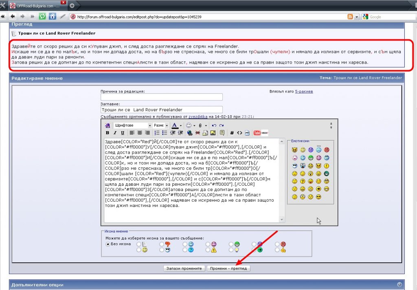Choose the thumbs-down post icon radio button
The image size is (417, 290).
pos(162,244)
